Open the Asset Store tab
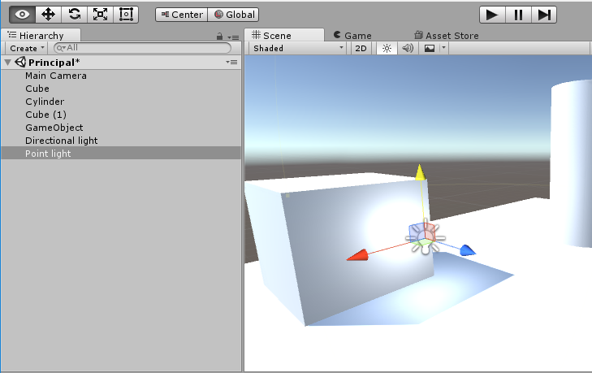The width and height of the screenshot is (592, 373). click(447, 36)
